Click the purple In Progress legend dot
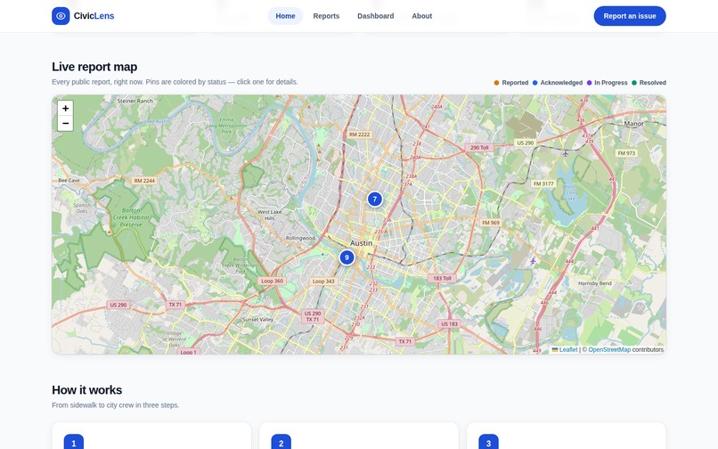The height and width of the screenshot is (449, 718). (590, 83)
